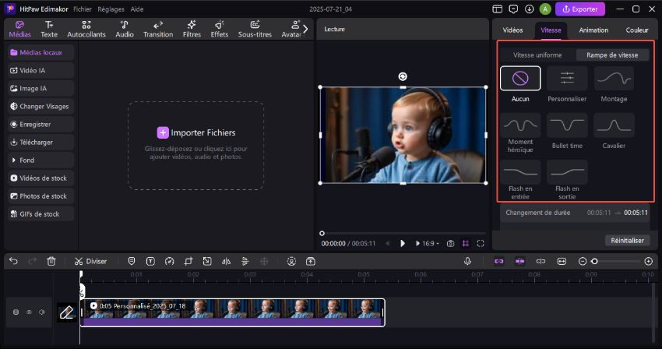Mute the track with speaker icon
The width and height of the screenshot is (662, 349).
42,312
